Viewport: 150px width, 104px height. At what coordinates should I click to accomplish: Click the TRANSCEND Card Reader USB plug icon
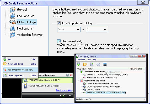[25, 80]
